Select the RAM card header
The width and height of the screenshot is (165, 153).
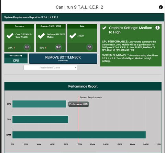click(x=82, y=26)
